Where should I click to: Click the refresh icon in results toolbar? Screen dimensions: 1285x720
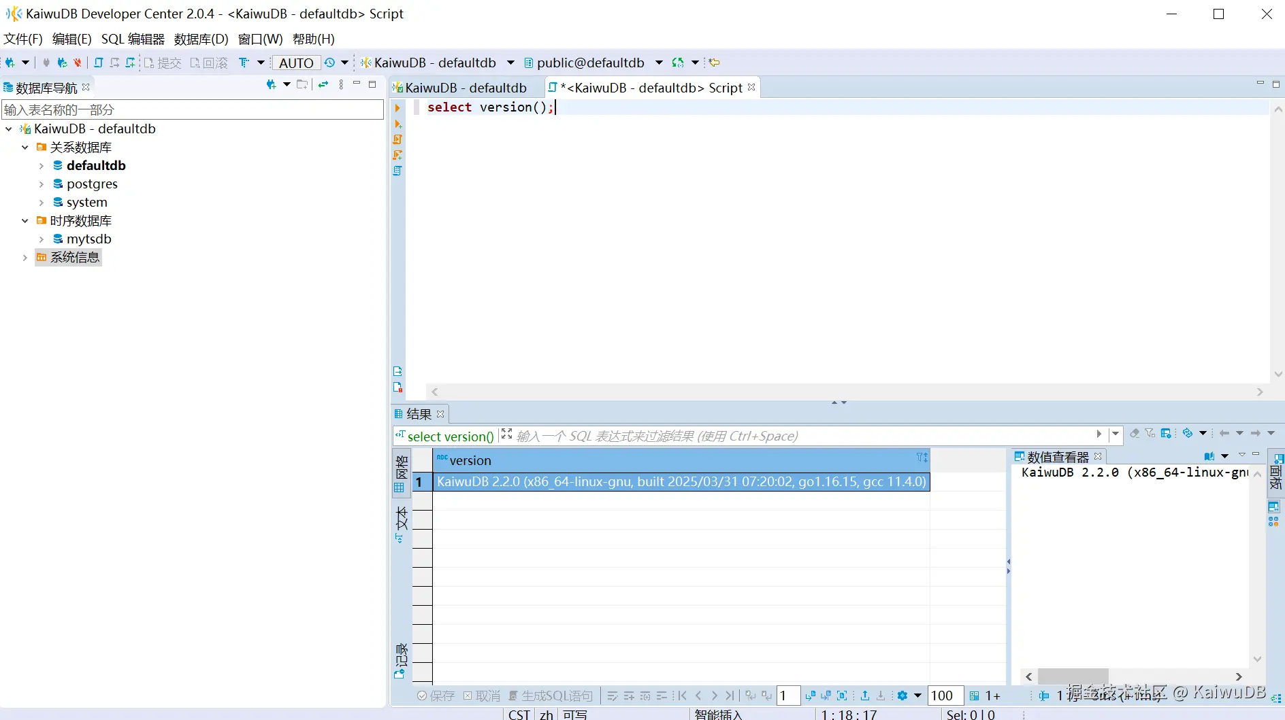tap(1188, 433)
